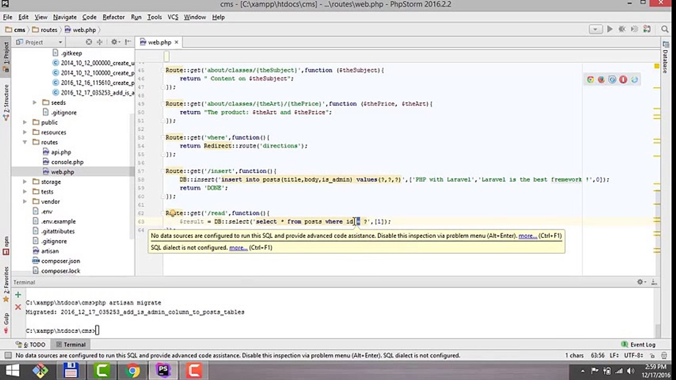Collapse the routes folder
The width and height of the screenshot is (676, 380).
click(x=25, y=142)
